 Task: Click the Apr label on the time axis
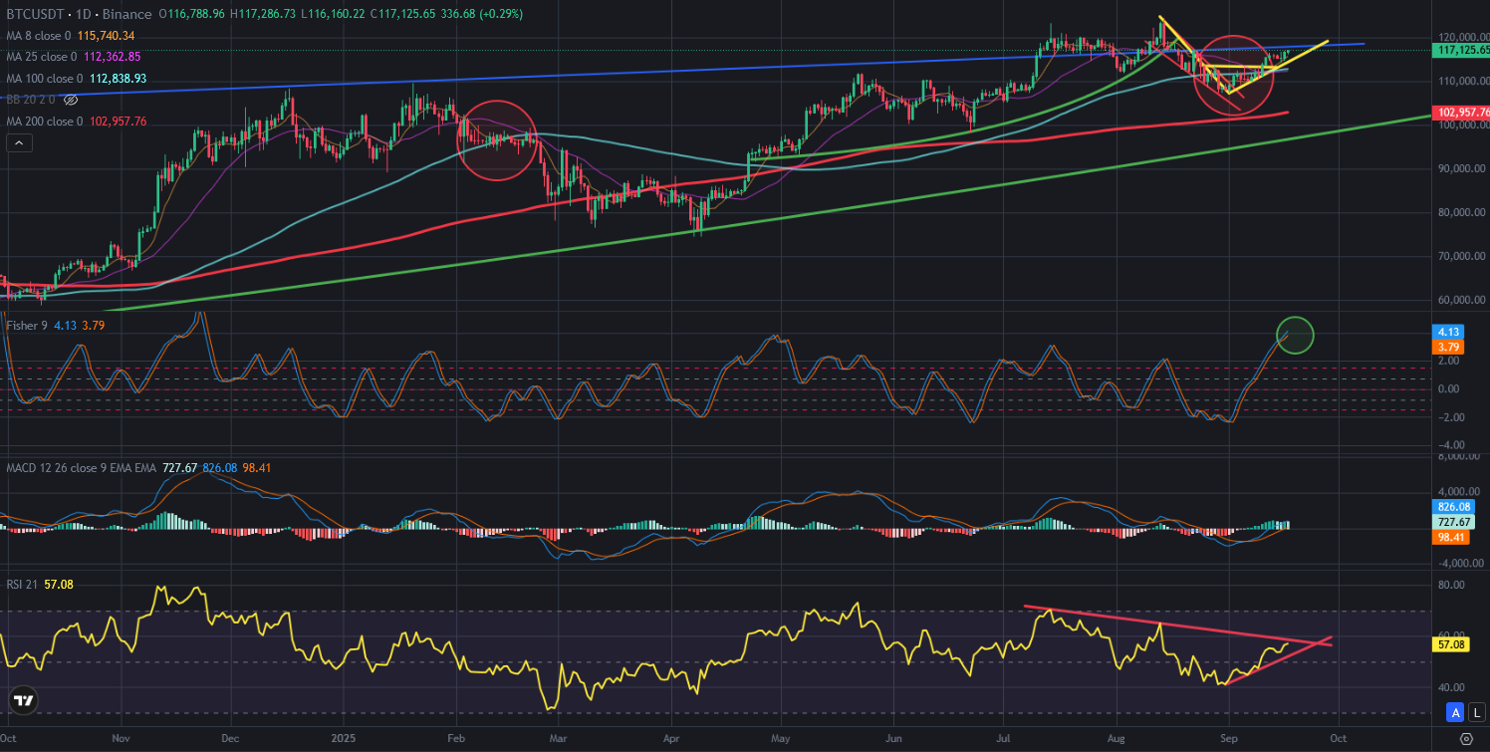click(x=670, y=739)
